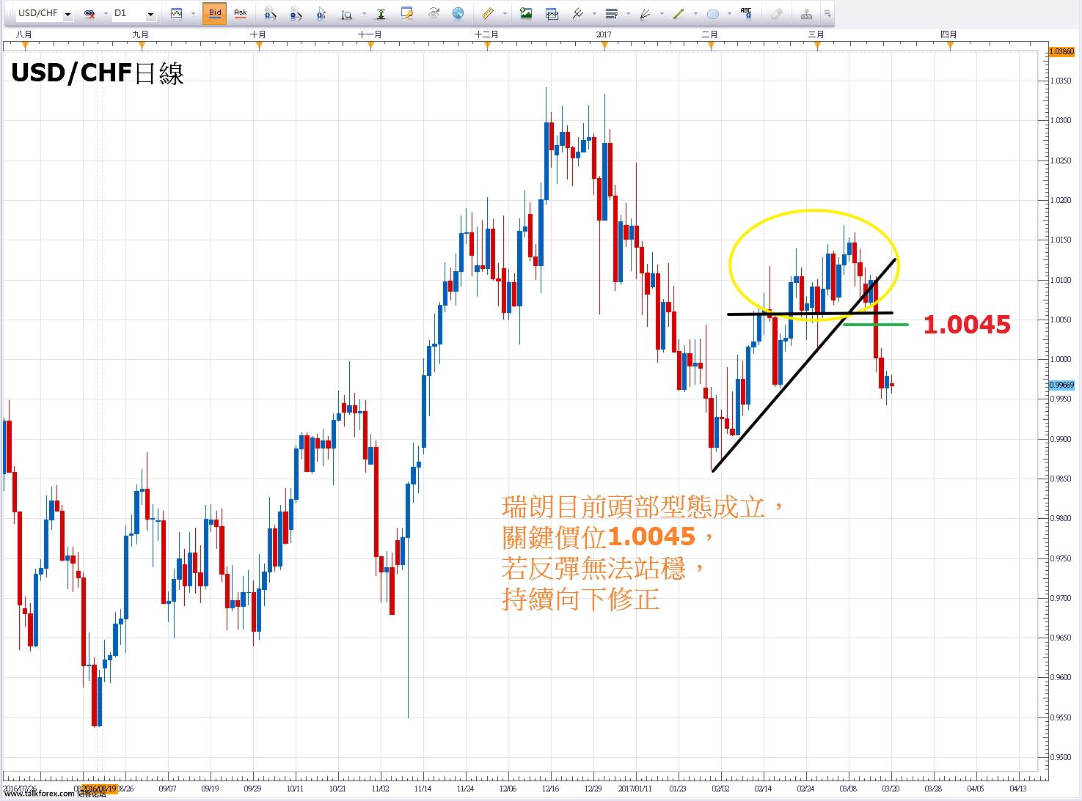Click the 2017 year marker on timeline
Viewport: 1082px width, 801px height.
(604, 34)
